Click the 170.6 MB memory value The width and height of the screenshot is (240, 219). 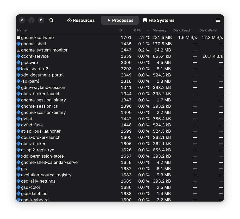162,44
